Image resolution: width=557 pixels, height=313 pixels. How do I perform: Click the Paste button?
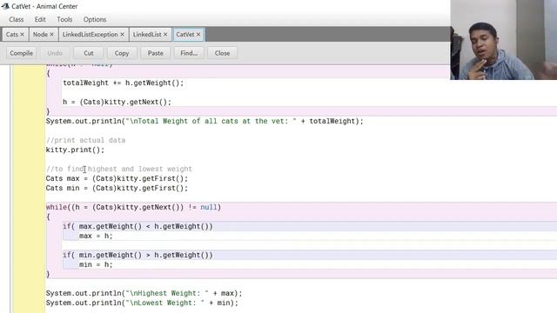155,53
